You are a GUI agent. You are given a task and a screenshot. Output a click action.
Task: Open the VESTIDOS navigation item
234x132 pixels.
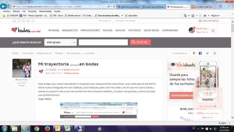[135, 30]
